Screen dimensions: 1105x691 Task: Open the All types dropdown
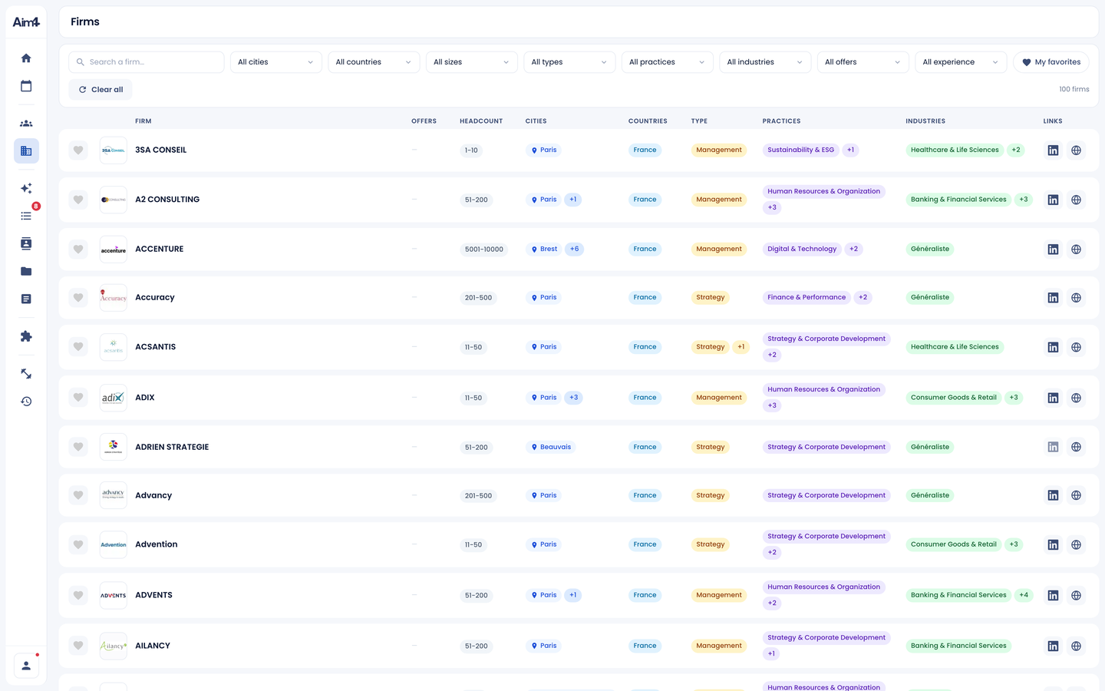(569, 62)
